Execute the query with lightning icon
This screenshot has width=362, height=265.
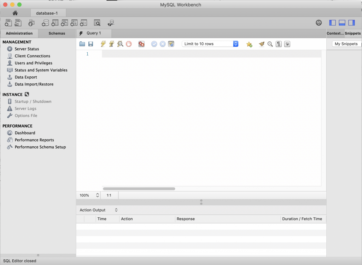pos(103,44)
